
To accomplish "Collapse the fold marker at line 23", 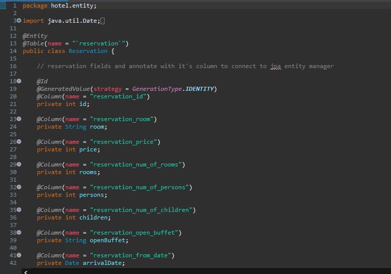I will click(19, 119).
